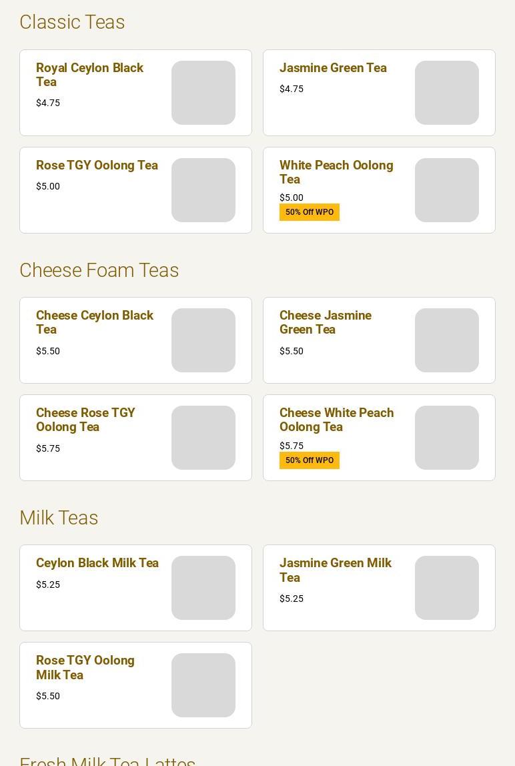The height and width of the screenshot is (766, 515).
Task: Click the Ceylon Black Milk Tea thumbnail
Action: (x=203, y=588)
